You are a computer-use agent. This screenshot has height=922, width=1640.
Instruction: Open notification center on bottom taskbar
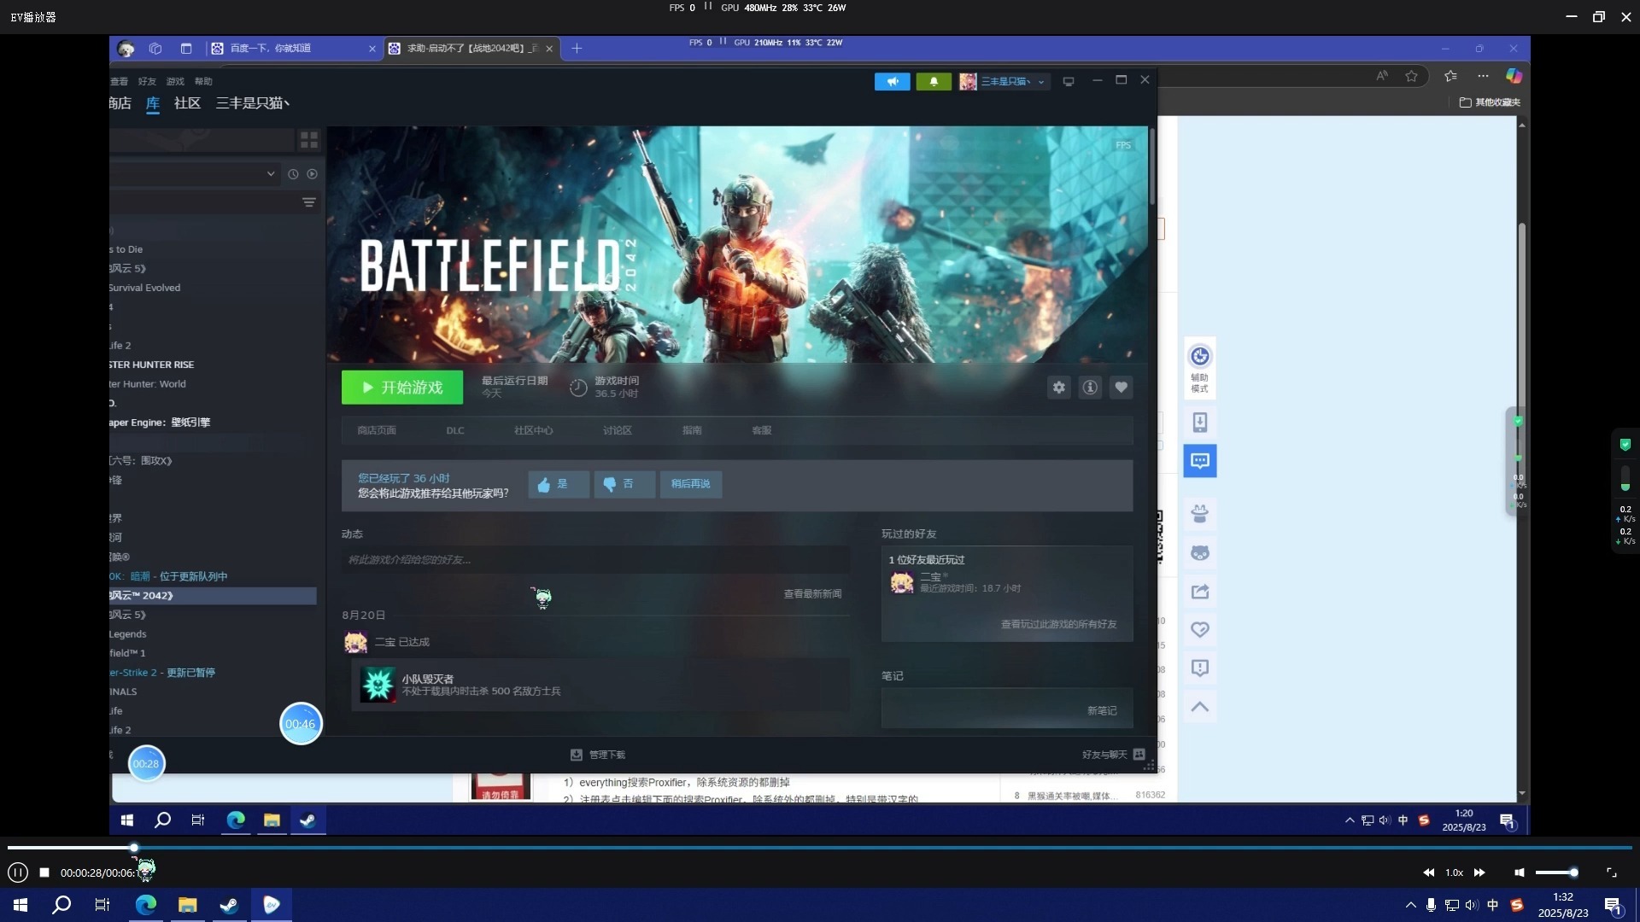click(x=1613, y=906)
